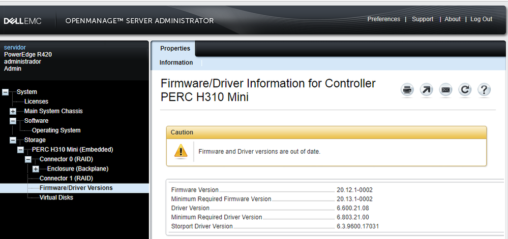Click Storport value 6.3.9600.17031
This screenshot has height=239, width=508.
[357, 226]
